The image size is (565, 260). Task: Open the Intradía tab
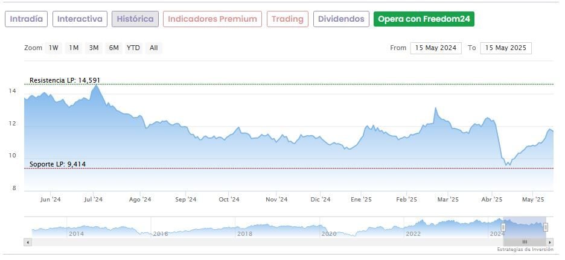[x=27, y=19]
